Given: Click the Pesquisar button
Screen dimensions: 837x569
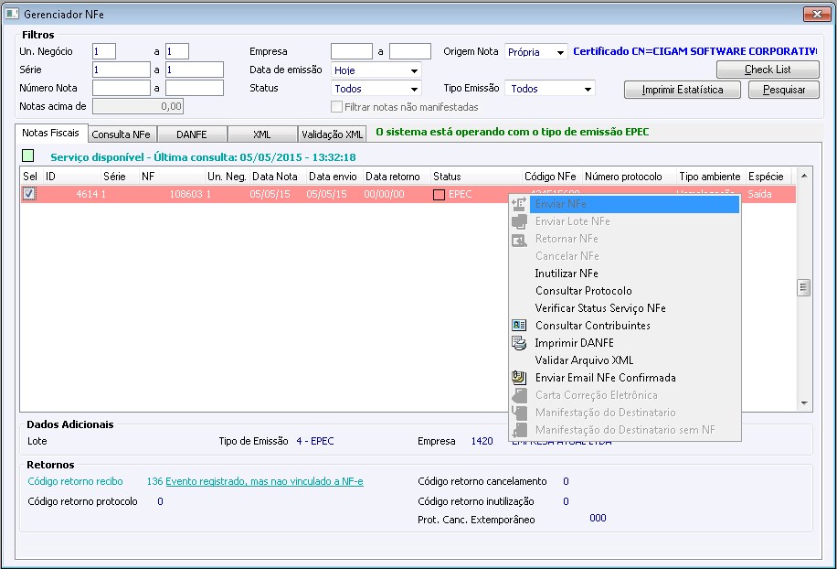Looking at the screenshot, I should 784,90.
